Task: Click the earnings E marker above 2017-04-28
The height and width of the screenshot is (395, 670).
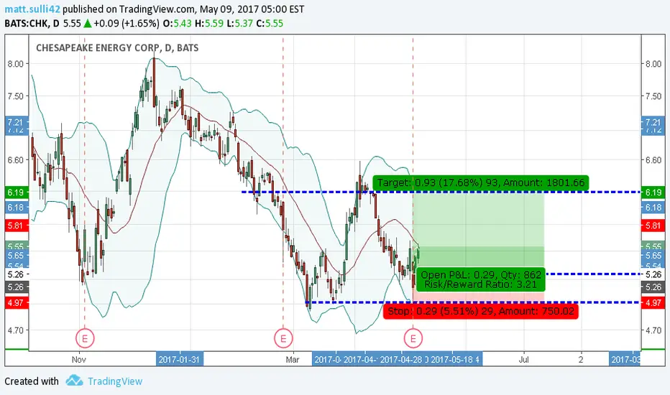Action: (413, 339)
